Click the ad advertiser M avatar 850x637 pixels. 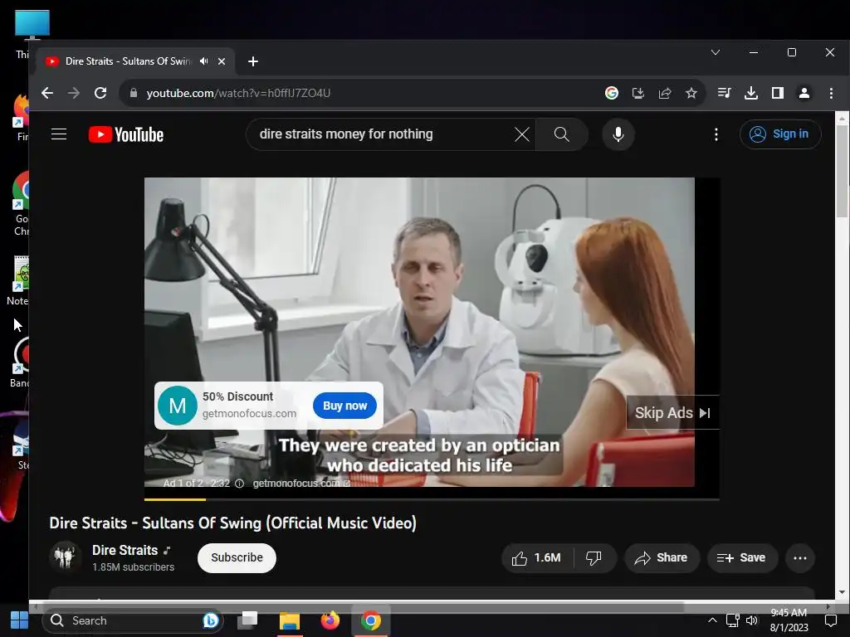point(178,406)
